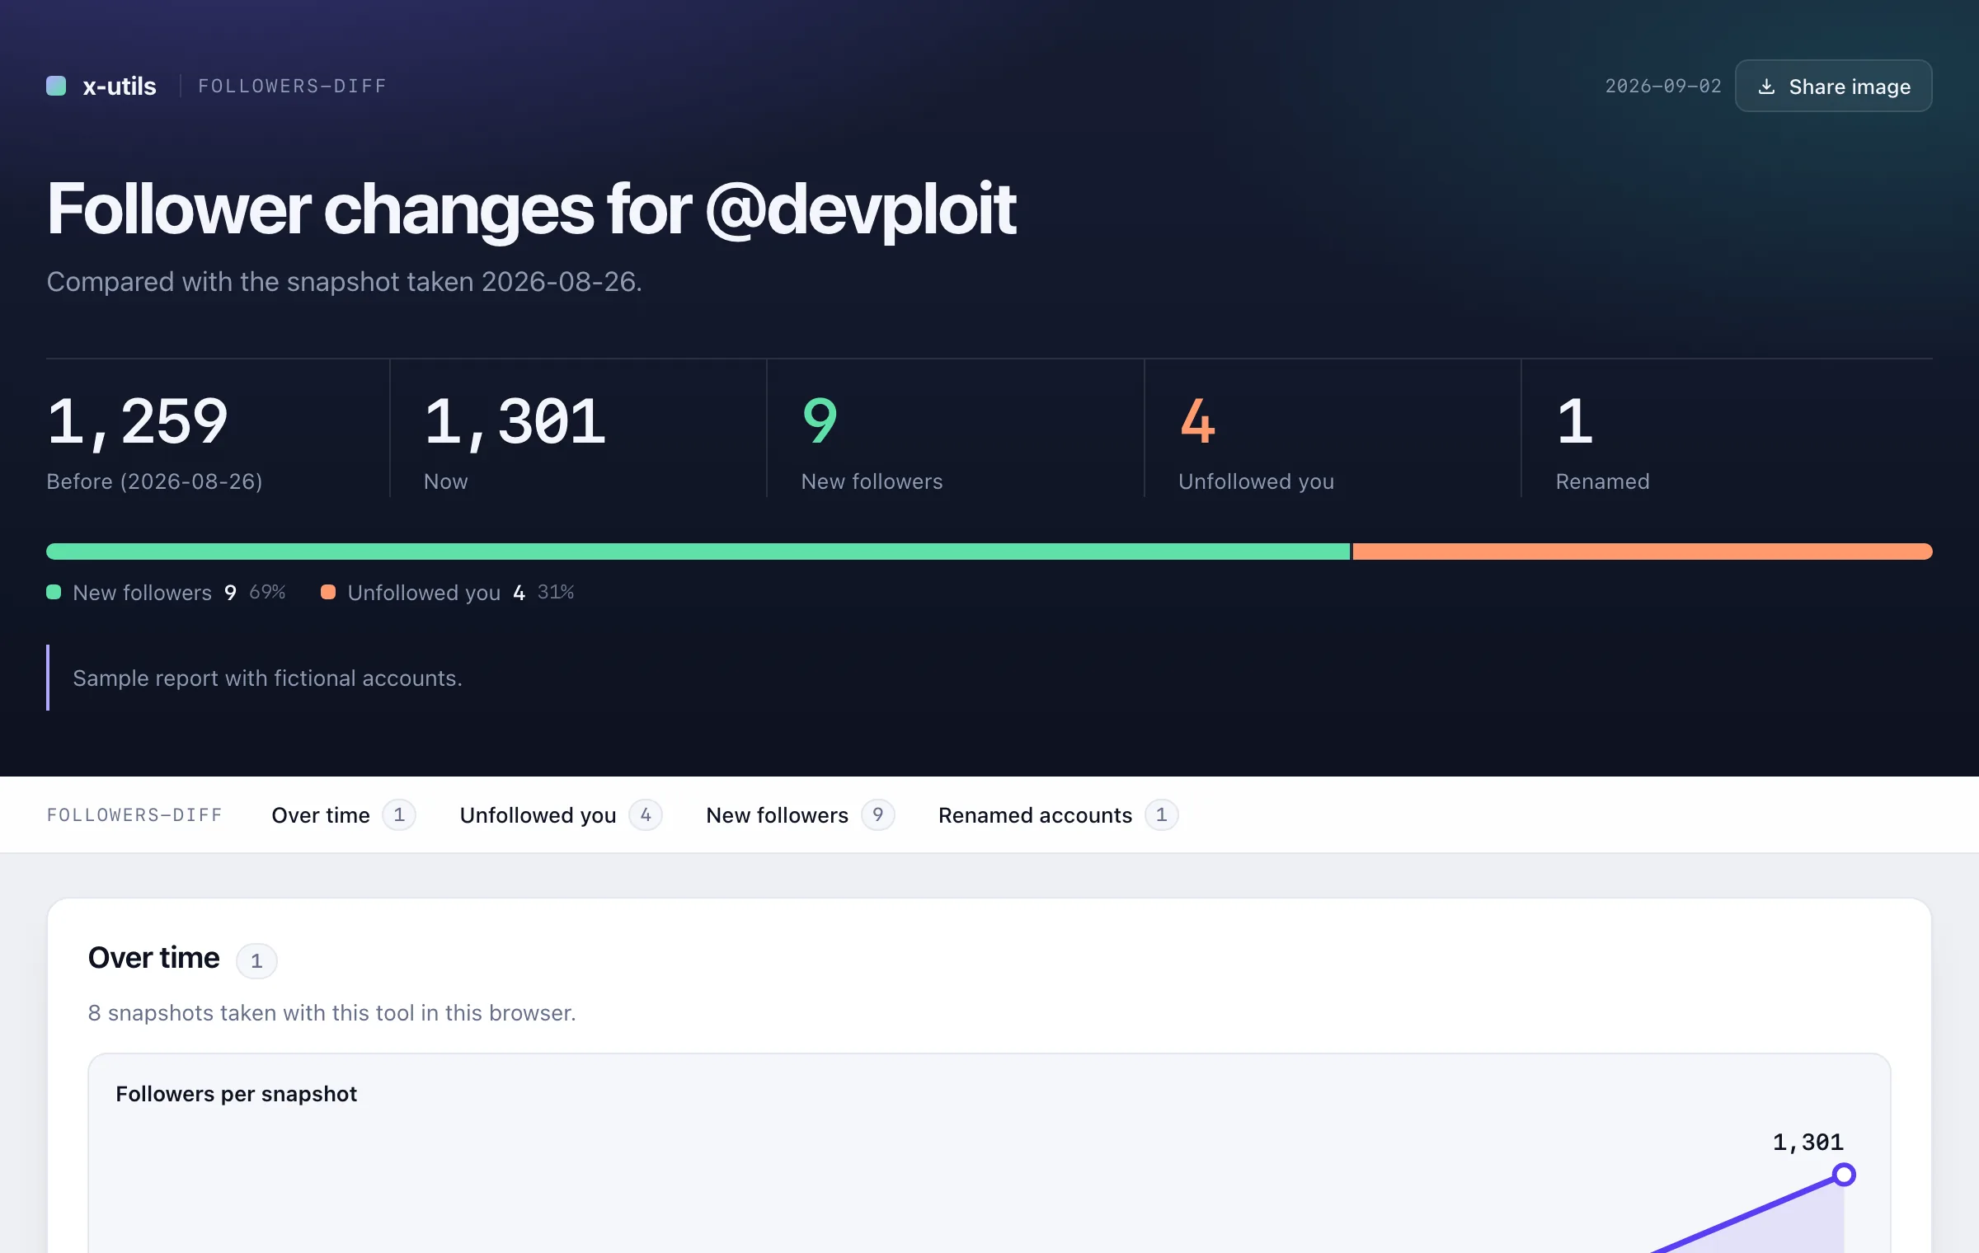Click the orange Unfollowed you bar segment
The image size is (1979, 1253).
(1643, 551)
